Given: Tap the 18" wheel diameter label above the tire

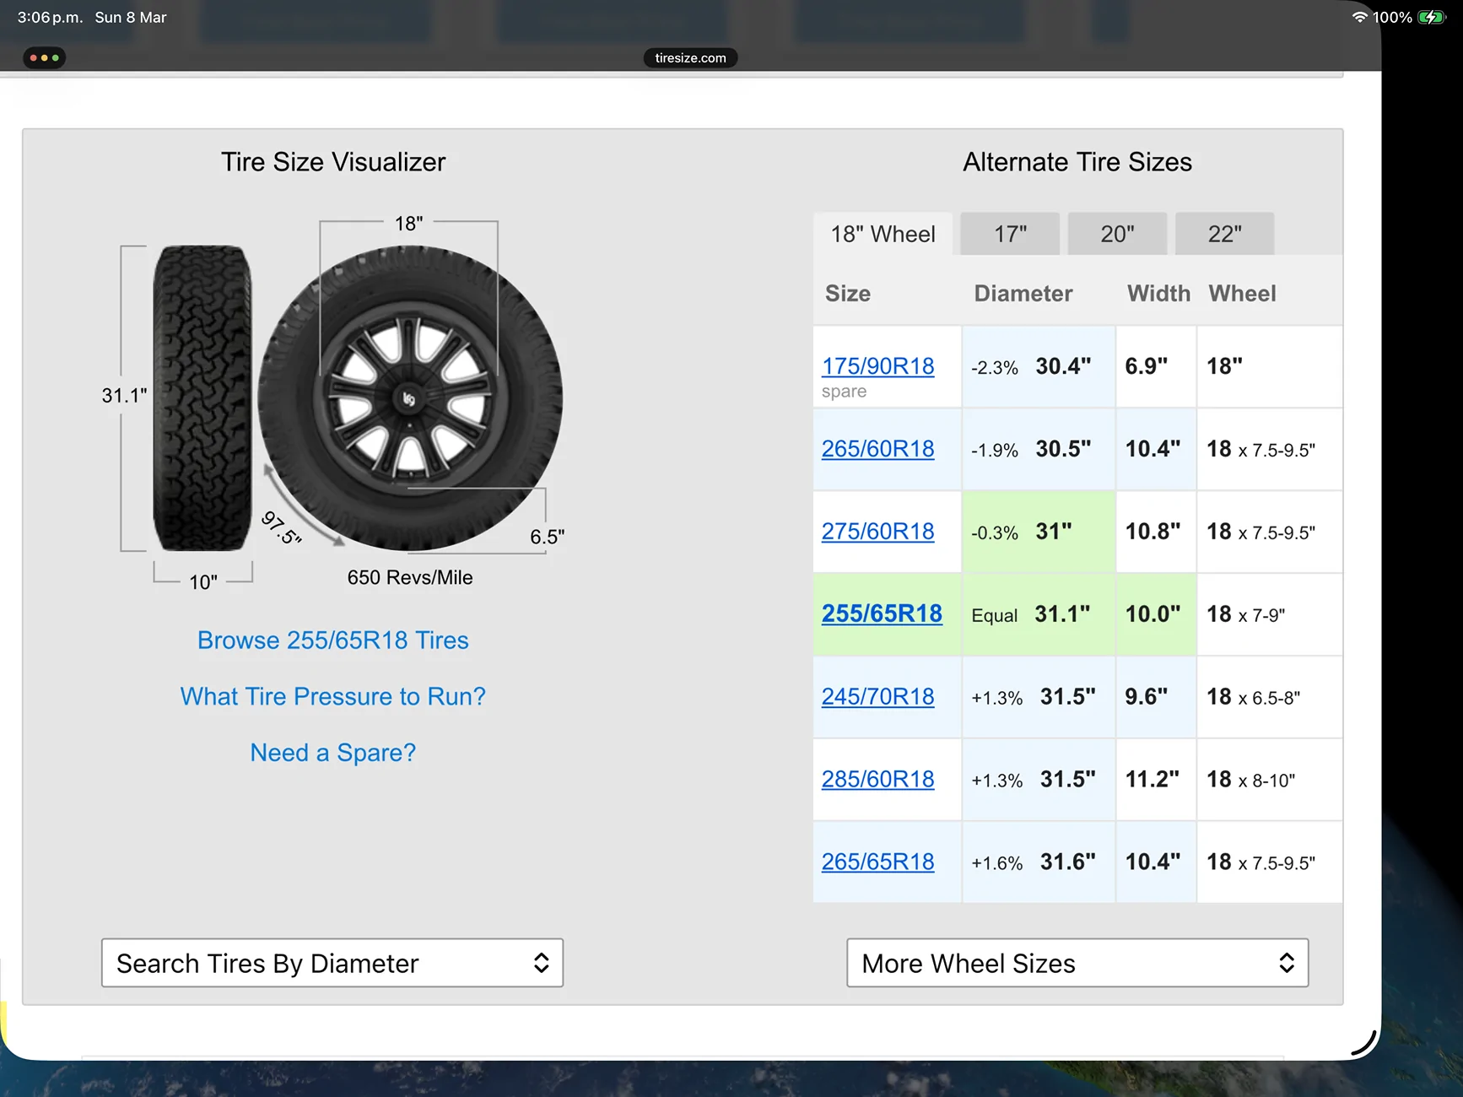Looking at the screenshot, I should click(408, 224).
